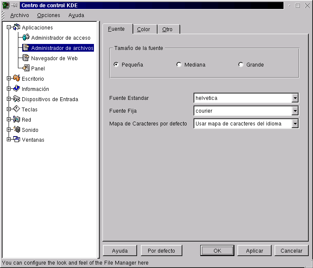Click the Escritorio category icon

(17, 79)
